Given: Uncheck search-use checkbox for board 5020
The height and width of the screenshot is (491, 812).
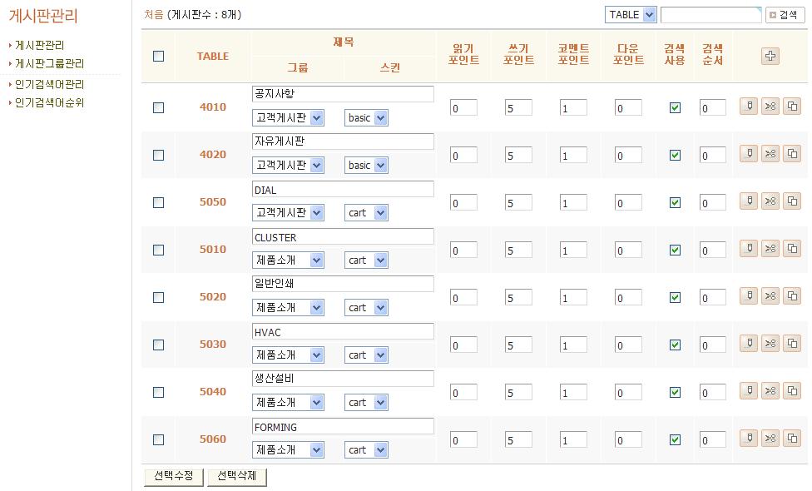Looking at the screenshot, I should pos(675,297).
